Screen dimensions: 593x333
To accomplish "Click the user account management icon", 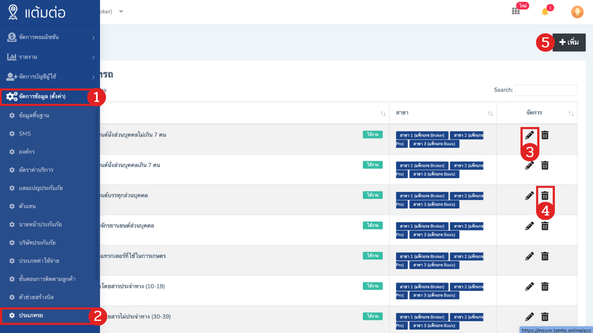I will [12, 77].
